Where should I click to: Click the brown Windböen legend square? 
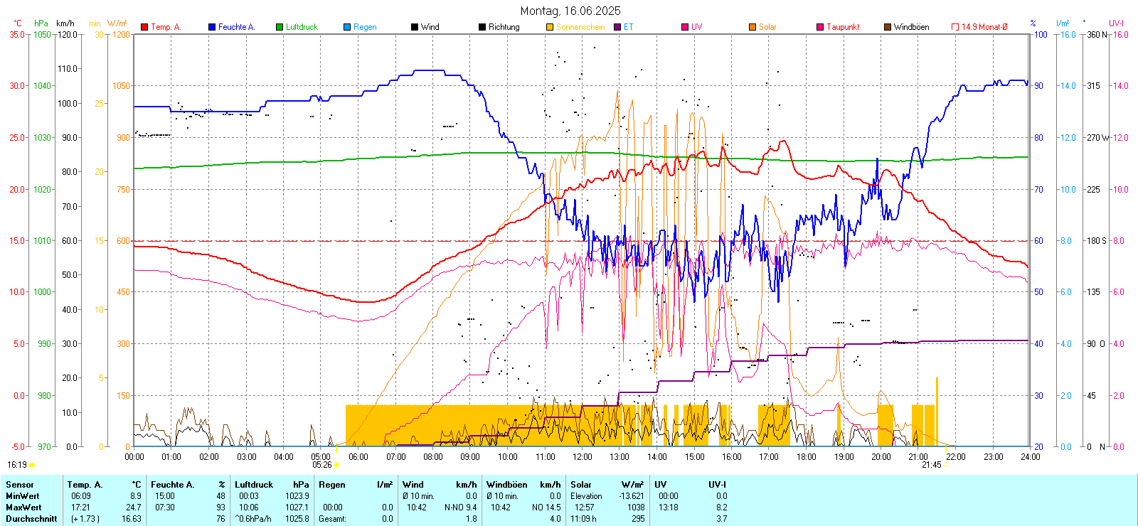pos(888,27)
